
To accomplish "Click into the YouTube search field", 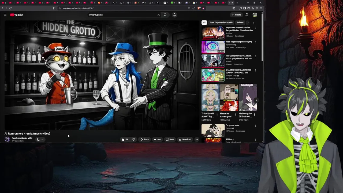I will (122, 15).
